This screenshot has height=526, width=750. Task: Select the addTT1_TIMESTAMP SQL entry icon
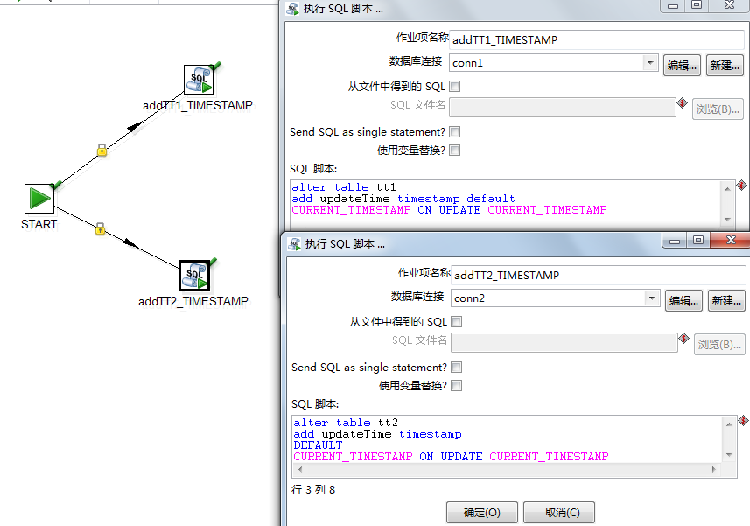199,81
